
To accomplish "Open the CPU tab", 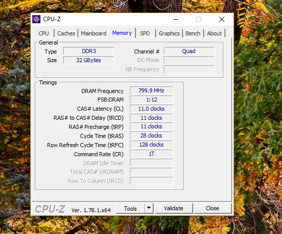I will (43, 33).
